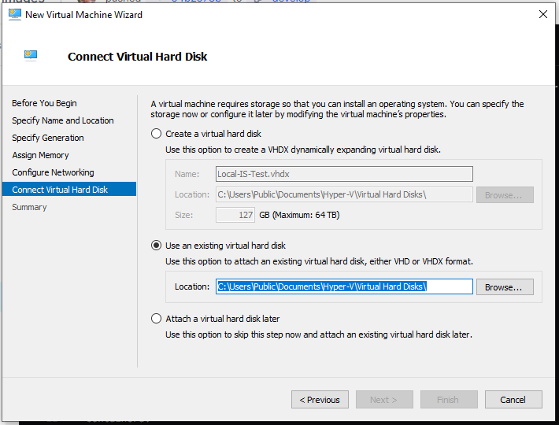Screen dimensions: 559x425
Task: Click the Local-IS-Test.vhdx name field
Action: click(x=344, y=174)
